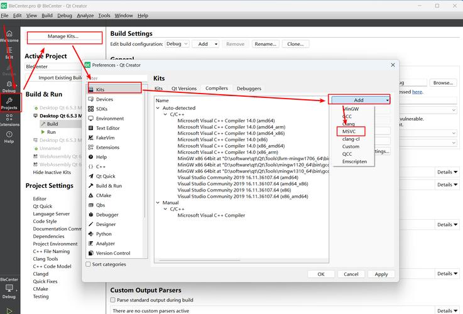
Task: Open C++ preferences category
Action: [x=114, y=167]
